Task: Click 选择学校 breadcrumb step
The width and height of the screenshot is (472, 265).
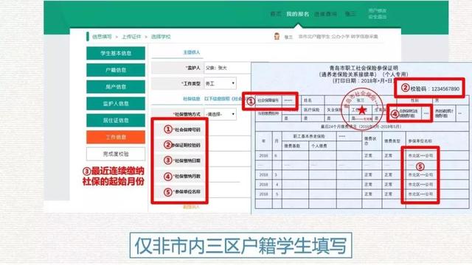Action: [161, 37]
